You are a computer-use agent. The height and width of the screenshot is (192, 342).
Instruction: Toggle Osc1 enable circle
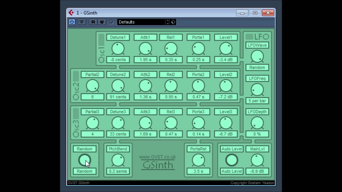tap(101, 60)
